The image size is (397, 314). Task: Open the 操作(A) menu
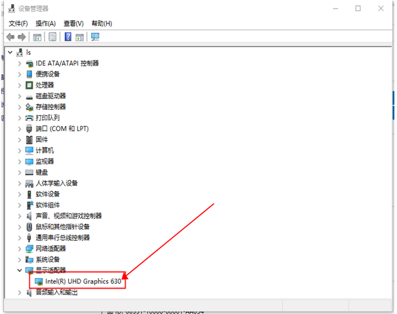(46, 24)
